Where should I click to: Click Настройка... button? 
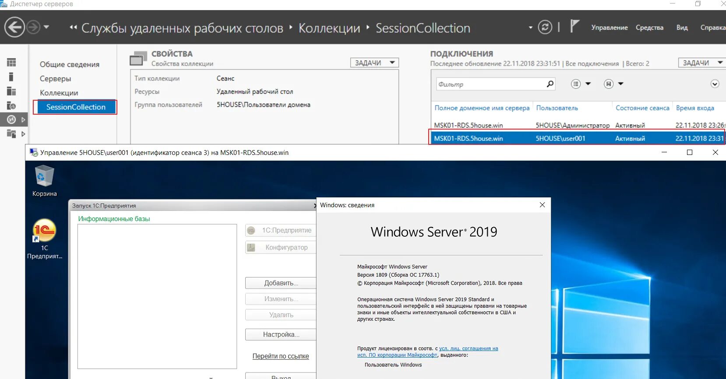281,334
